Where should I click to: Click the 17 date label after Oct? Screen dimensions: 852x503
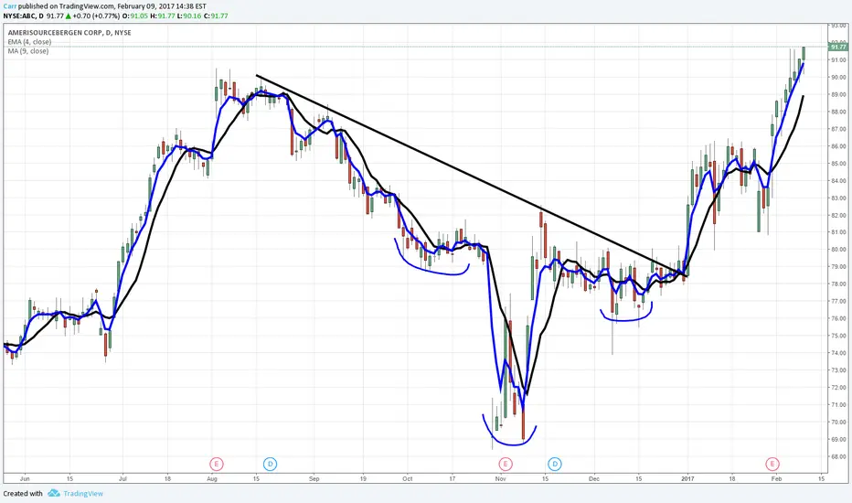[x=452, y=479]
